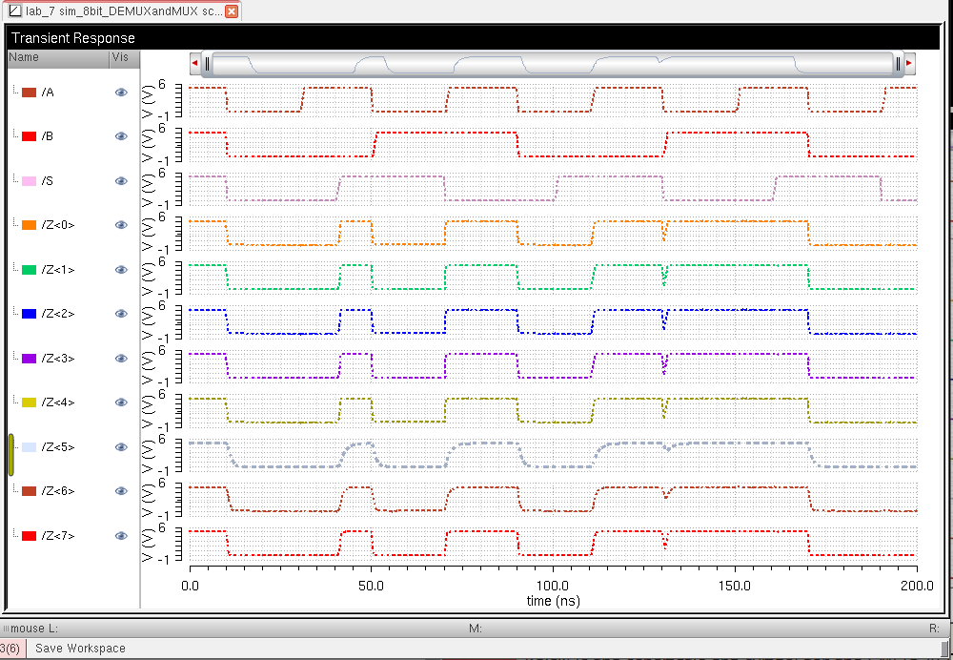The height and width of the screenshot is (660, 953).
Task: Select the /Z<4> signal name
Action: (x=58, y=402)
